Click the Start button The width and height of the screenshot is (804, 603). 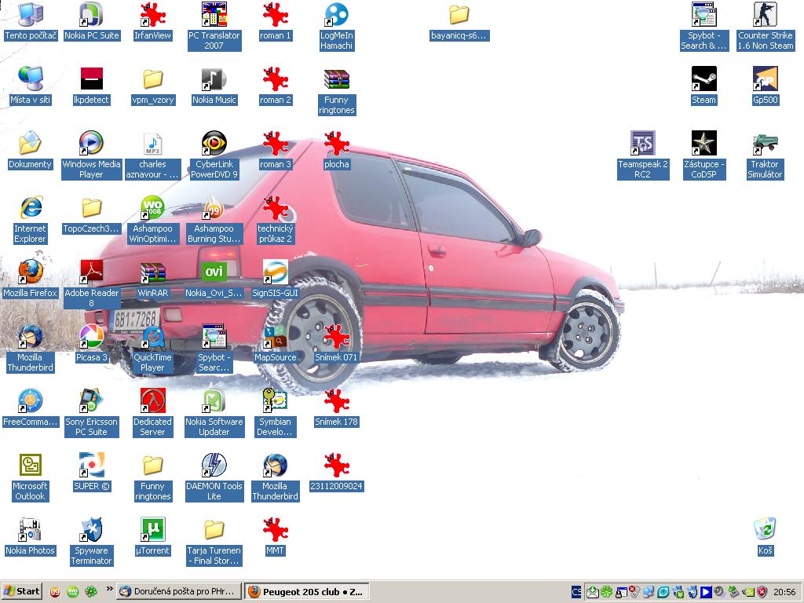point(22,591)
